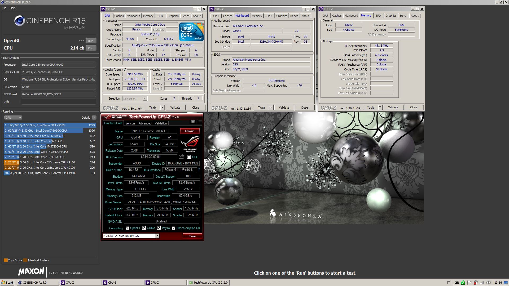The height and width of the screenshot is (286, 509).
Task: Select ranking entry X9100 at 3.20 GHz
Action: coord(50,173)
